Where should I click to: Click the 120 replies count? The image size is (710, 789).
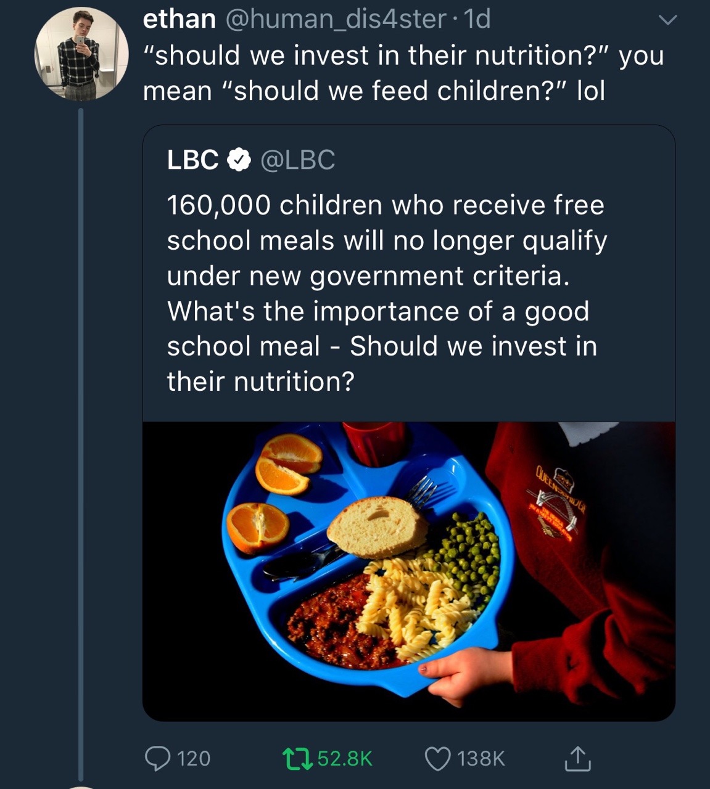click(x=194, y=758)
